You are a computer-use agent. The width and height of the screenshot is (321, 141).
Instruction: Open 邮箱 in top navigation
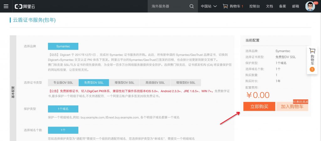click(296, 6)
